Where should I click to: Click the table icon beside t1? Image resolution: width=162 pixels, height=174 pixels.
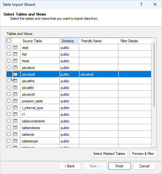click(15, 114)
